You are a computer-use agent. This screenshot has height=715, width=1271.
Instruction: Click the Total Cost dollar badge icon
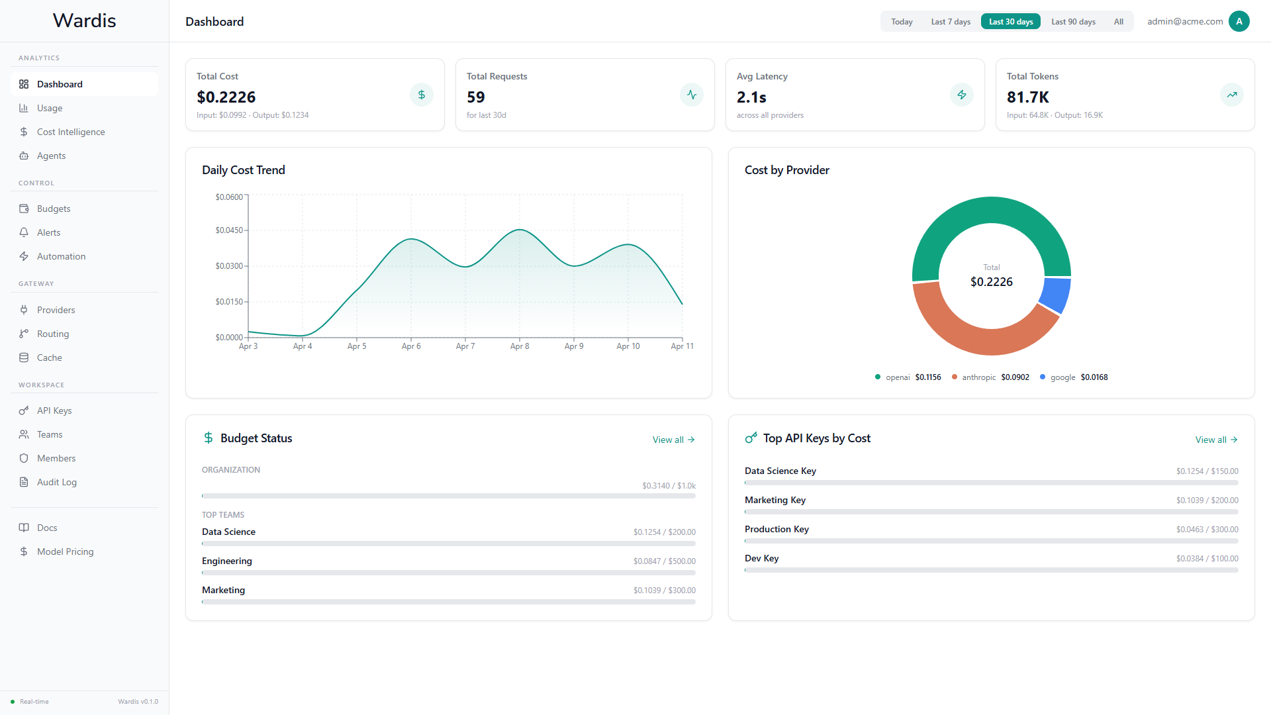tap(422, 95)
